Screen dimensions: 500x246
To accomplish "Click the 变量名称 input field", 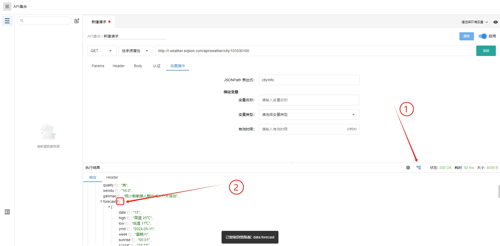I will coord(309,100).
